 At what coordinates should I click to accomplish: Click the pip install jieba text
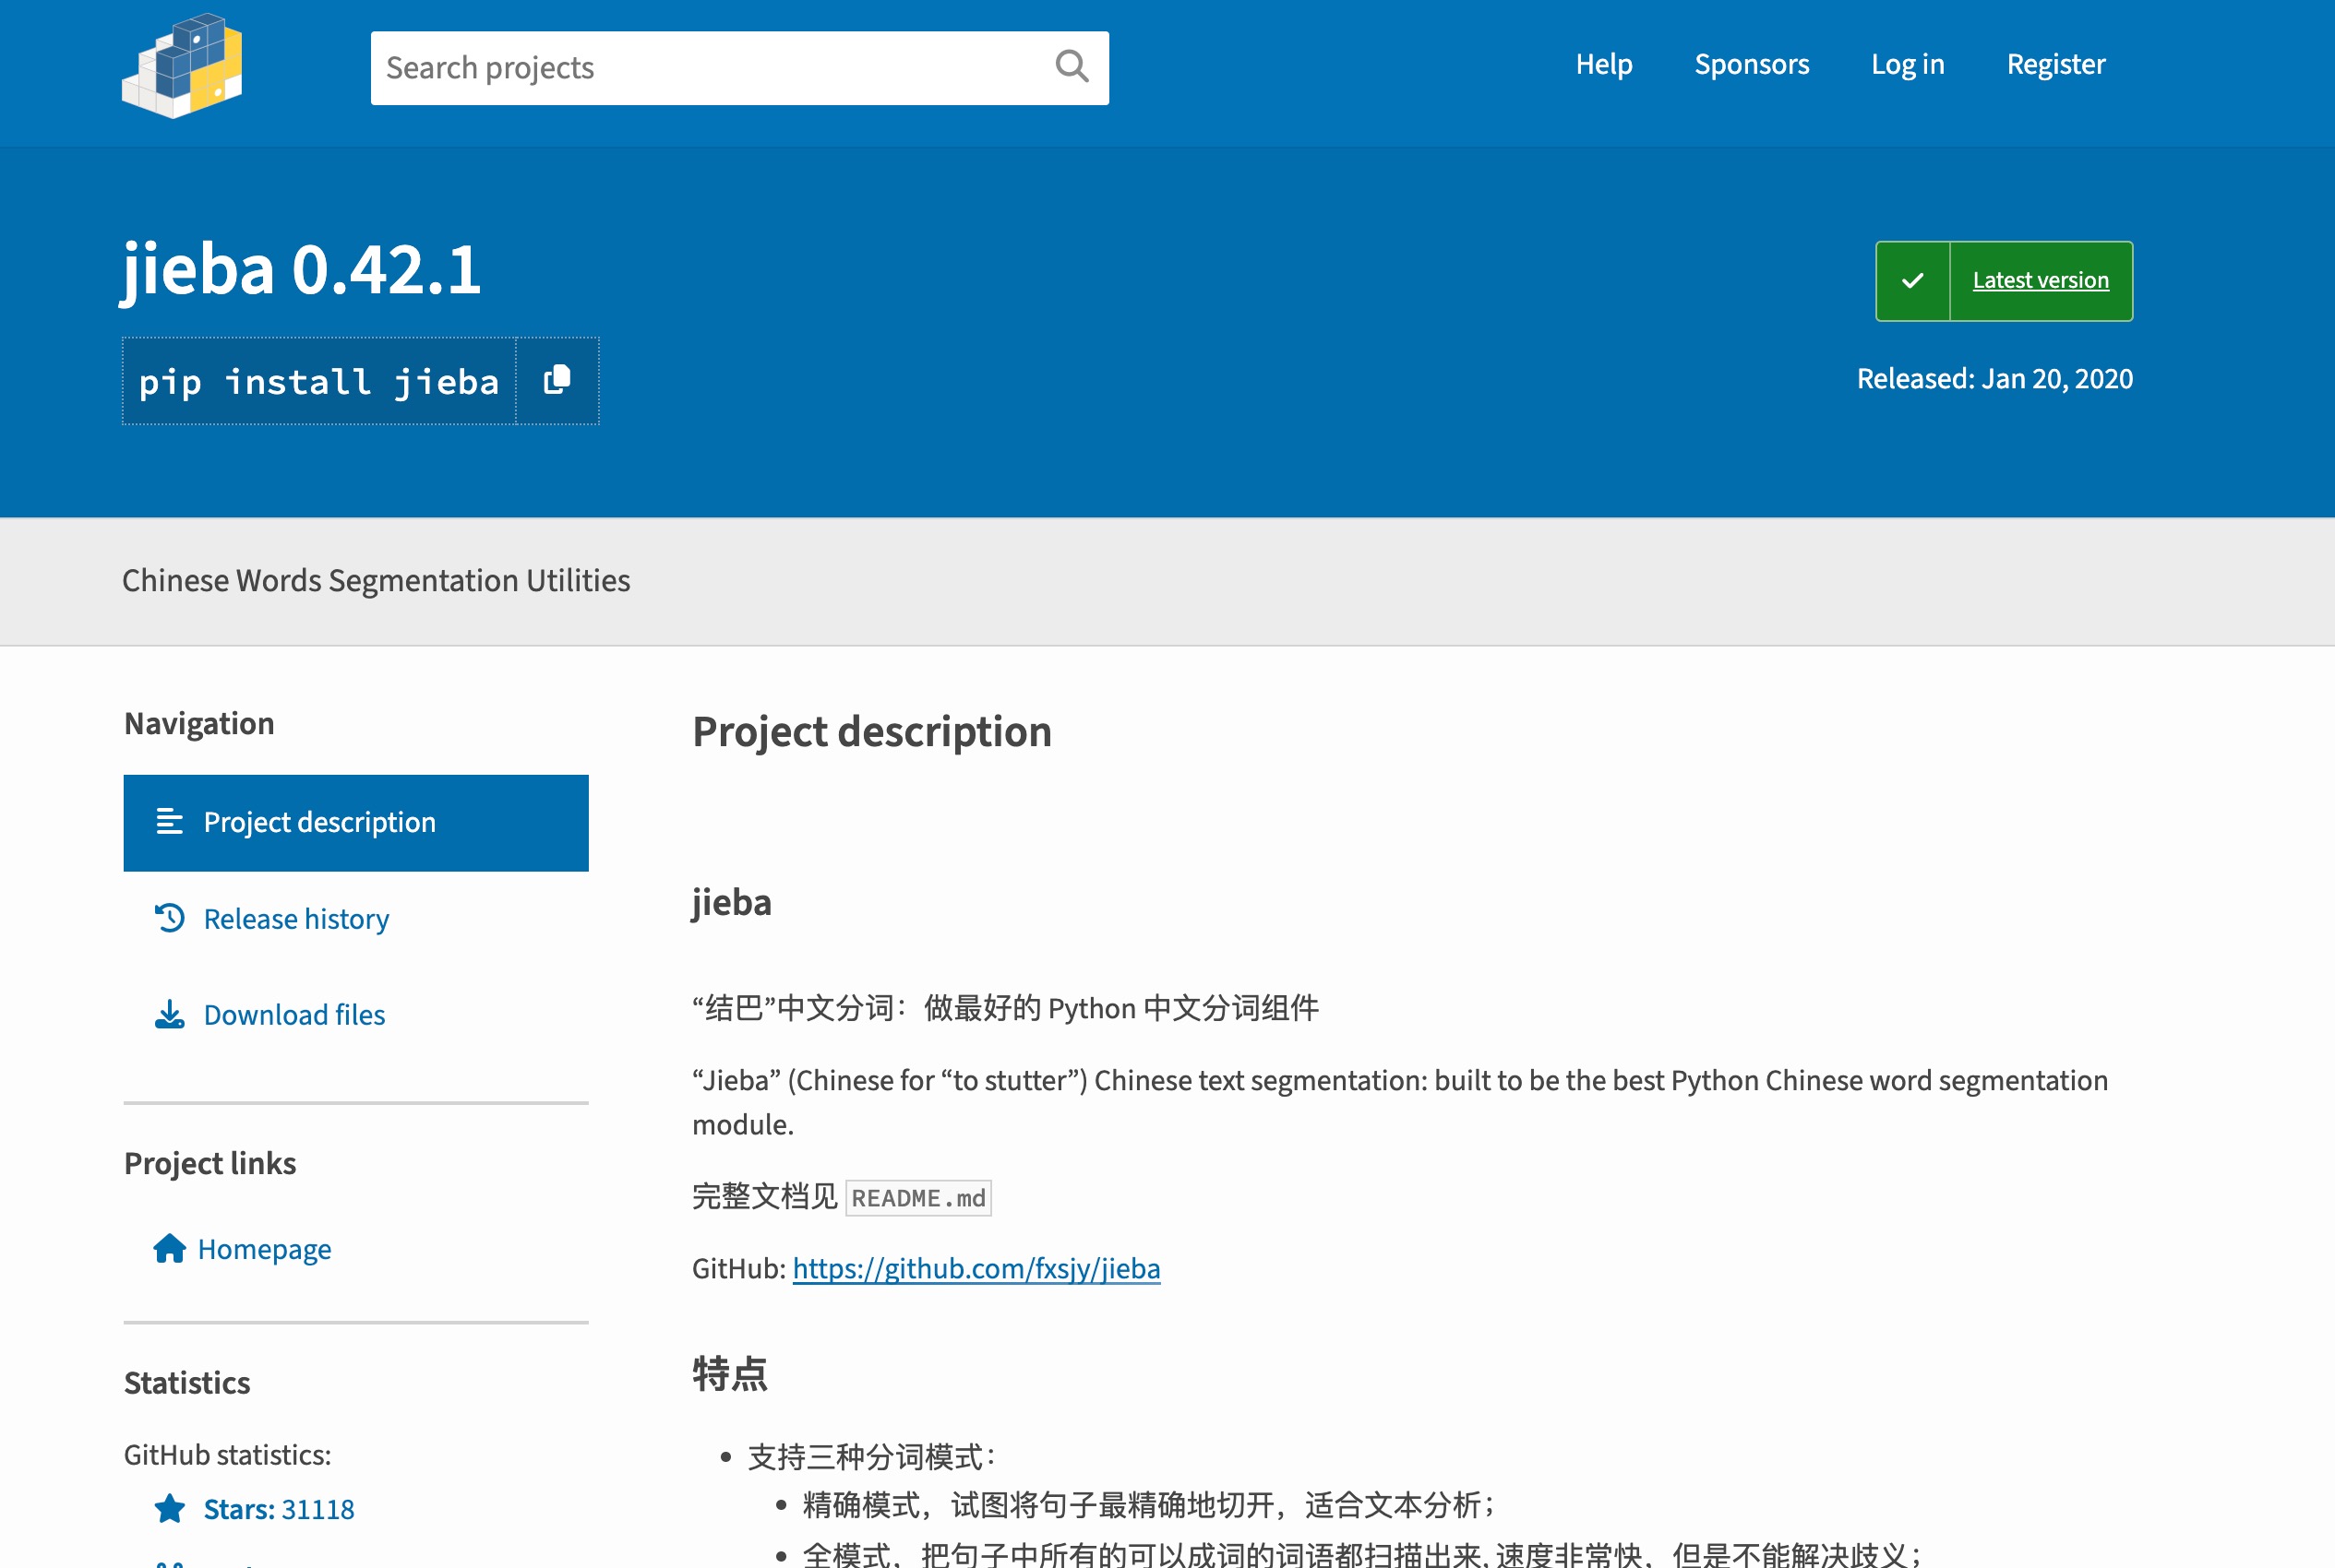point(319,381)
